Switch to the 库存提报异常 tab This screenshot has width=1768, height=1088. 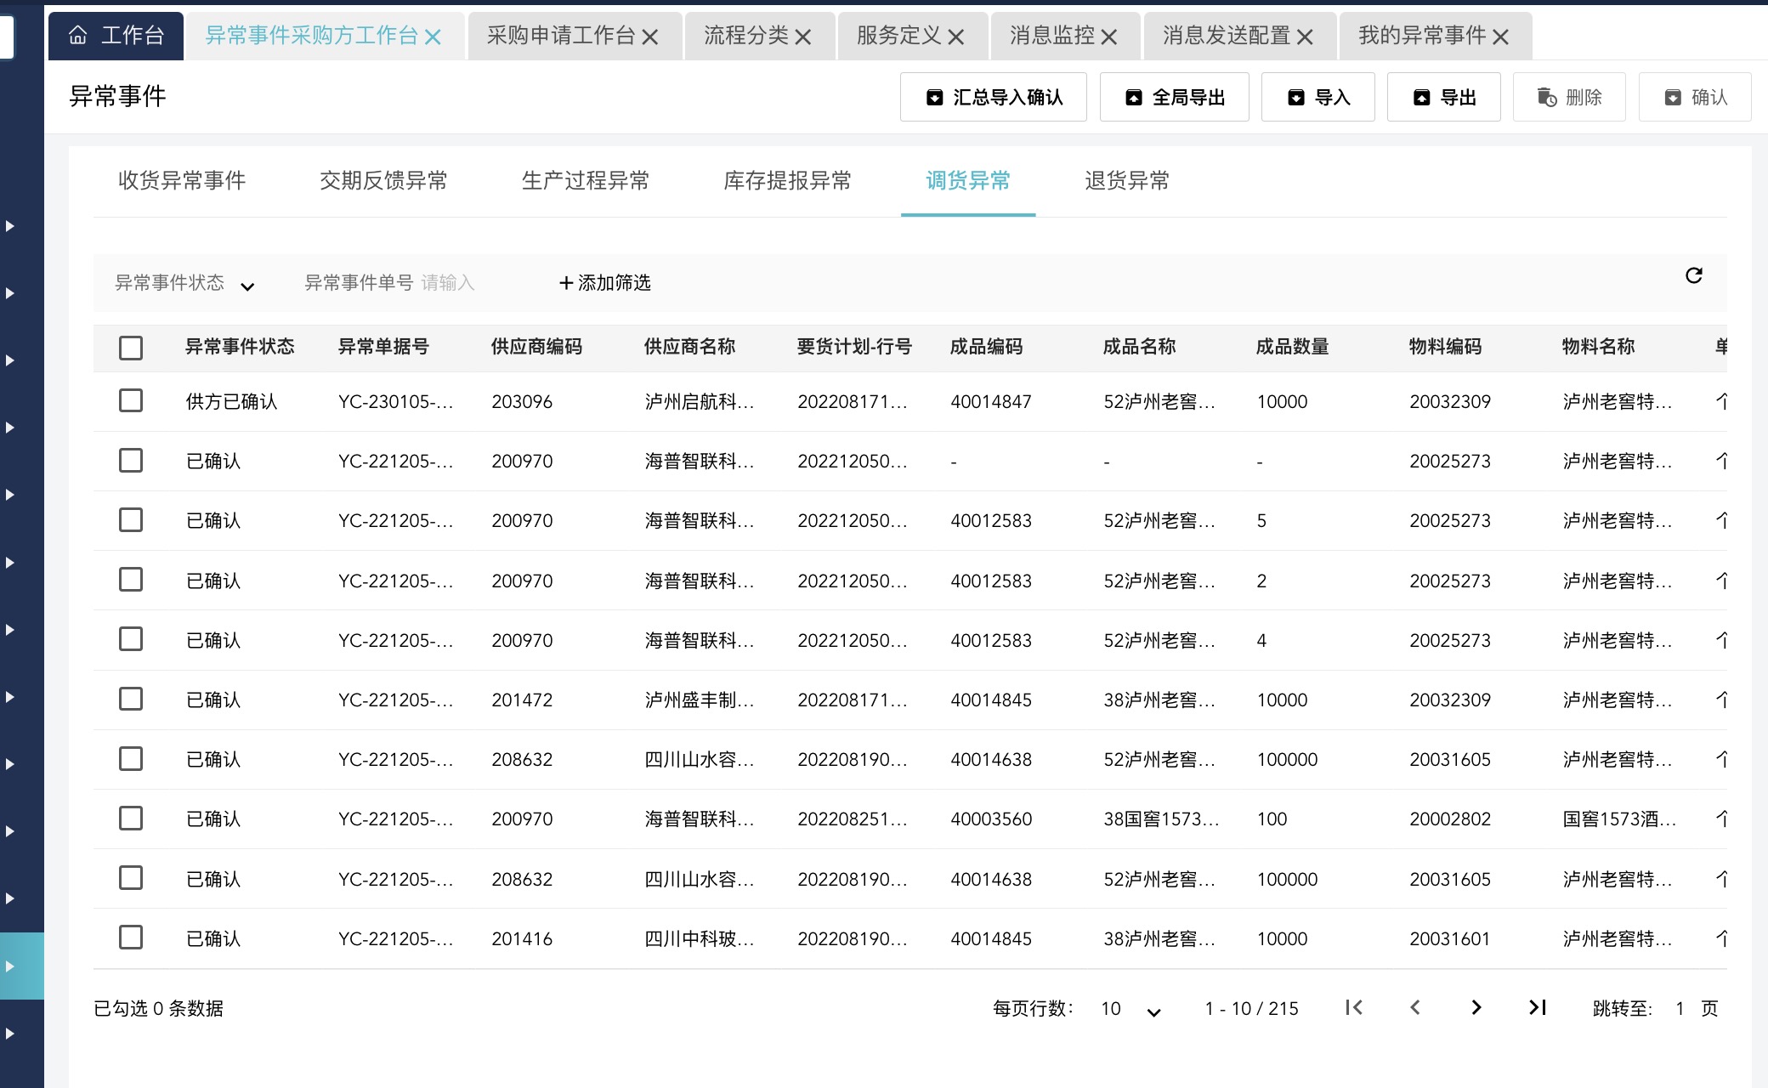pos(787,180)
